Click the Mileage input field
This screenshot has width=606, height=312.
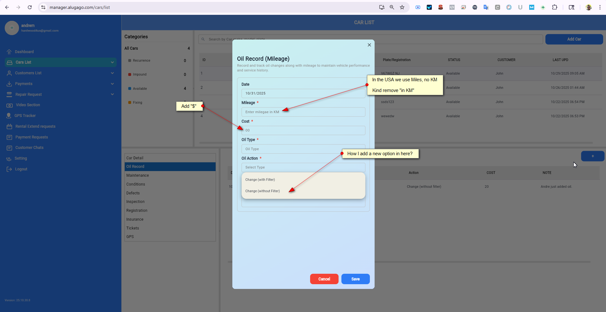tap(303, 112)
